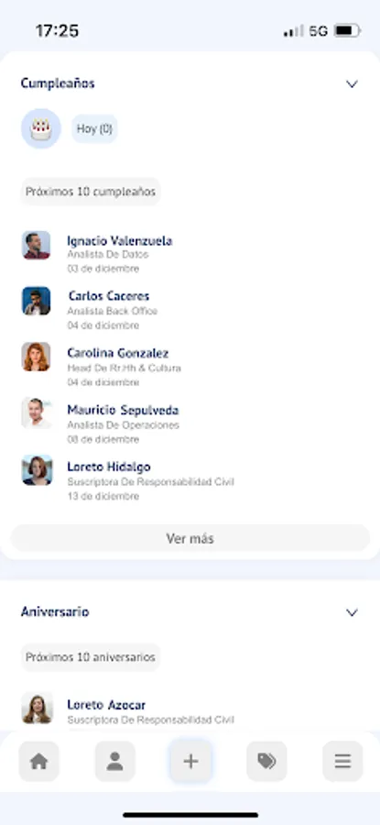
Task: Tap Carlos Caceres's avatar photo
Action: click(37, 301)
